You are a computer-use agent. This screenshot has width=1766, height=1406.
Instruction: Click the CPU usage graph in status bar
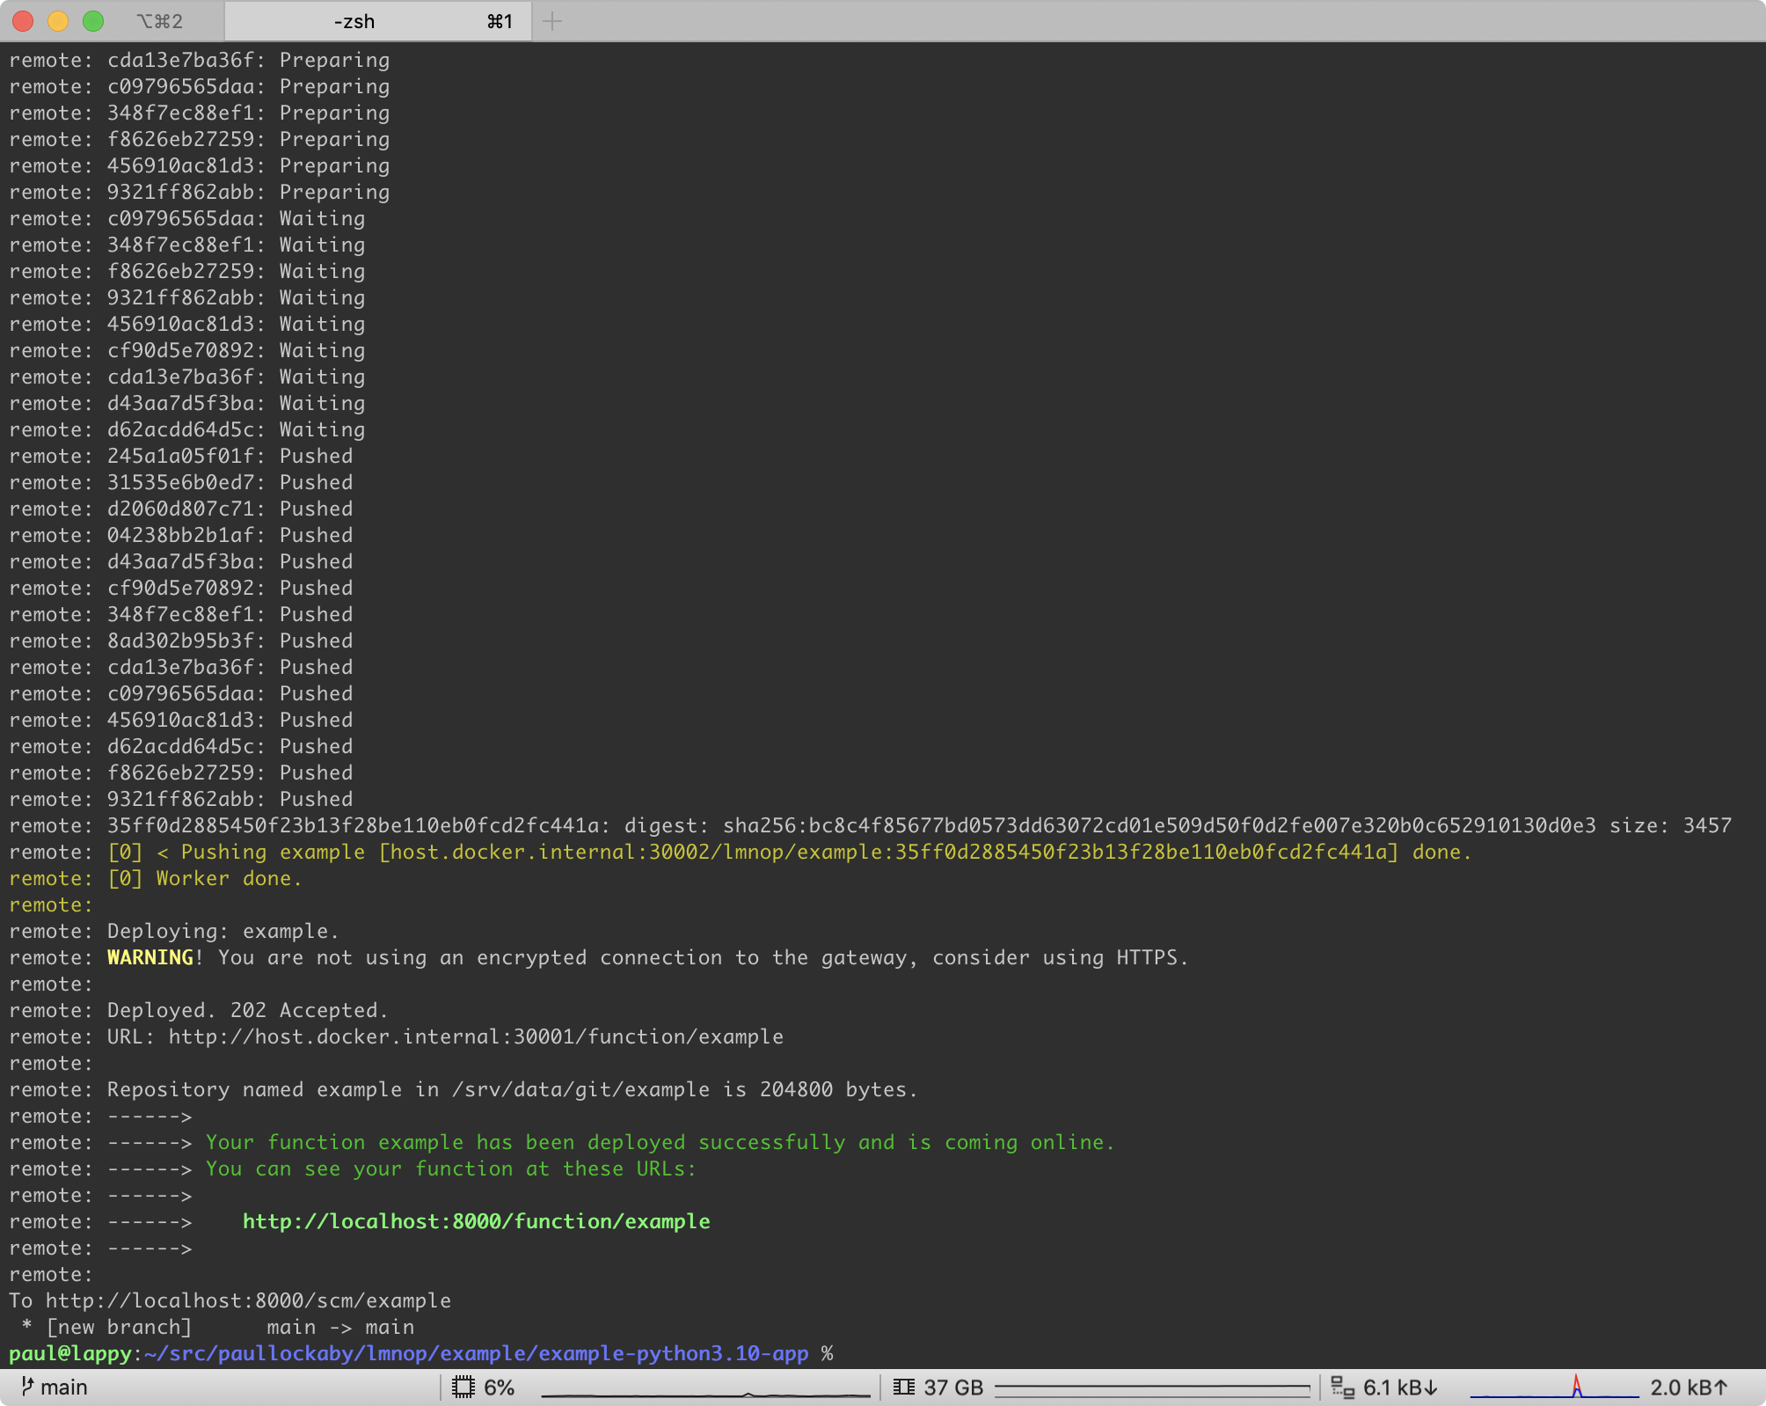tap(705, 1388)
